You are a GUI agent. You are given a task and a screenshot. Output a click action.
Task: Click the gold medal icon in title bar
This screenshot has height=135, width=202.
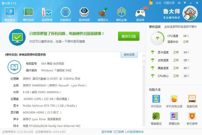click(x=151, y=3)
